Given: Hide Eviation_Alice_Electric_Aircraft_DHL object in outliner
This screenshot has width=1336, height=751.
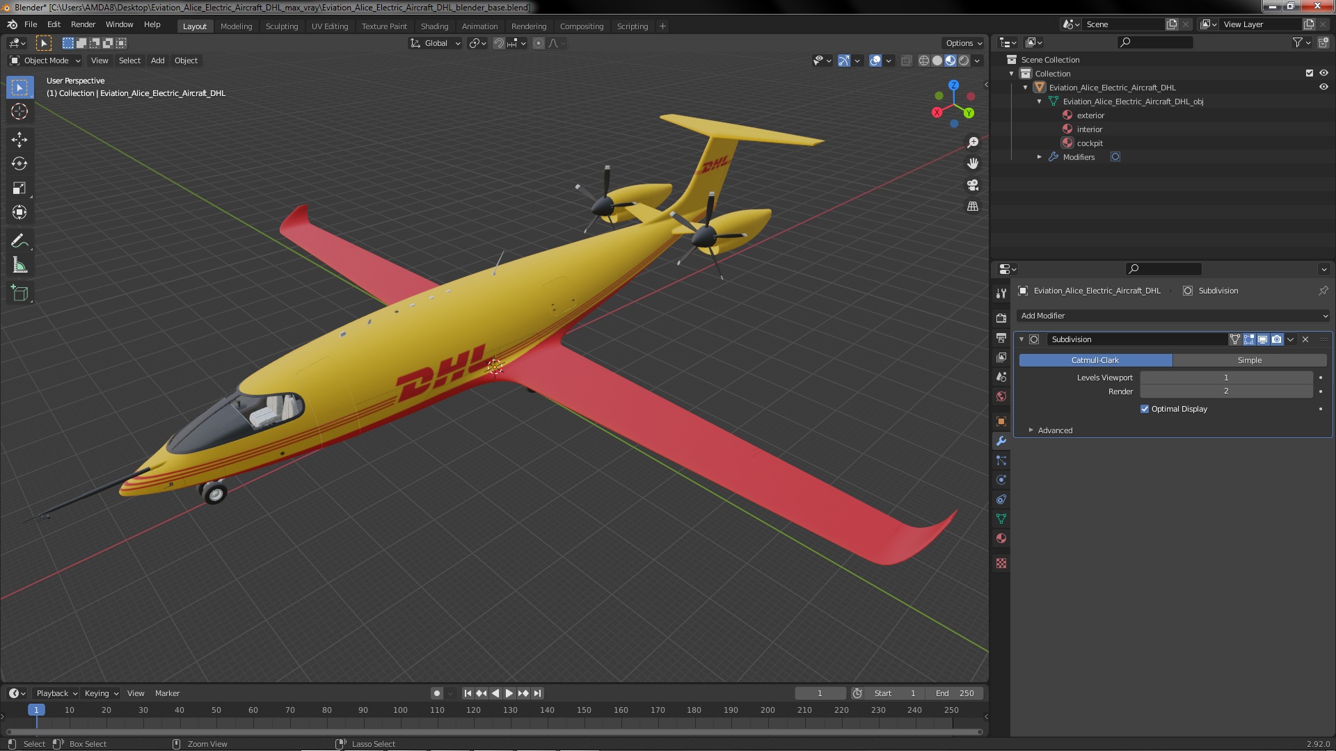Looking at the screenshot, I should click(x=1323, y=87).
